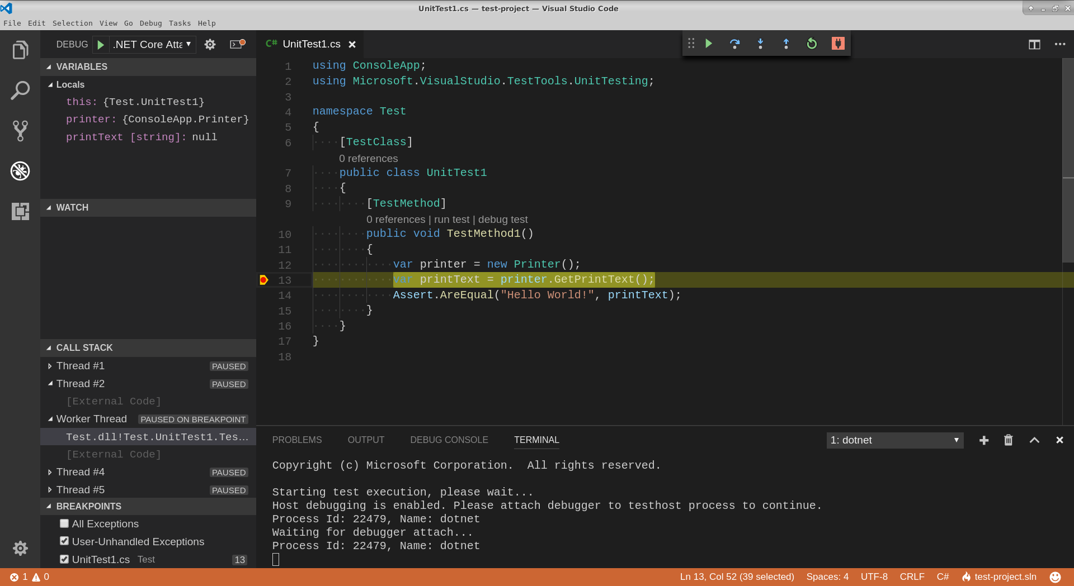This screenshot has height=586, width=1074.
Task: Restart the debug session
Action: [x=812, y=44]
